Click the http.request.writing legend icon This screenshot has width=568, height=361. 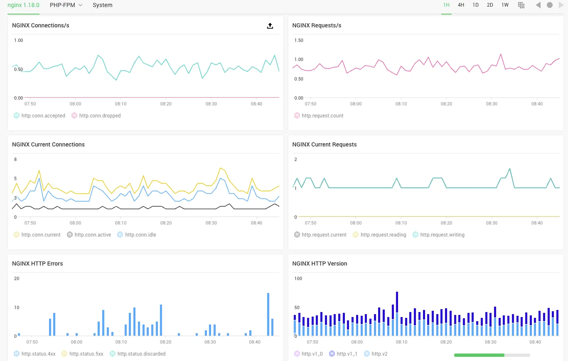[x=415, y=234]
